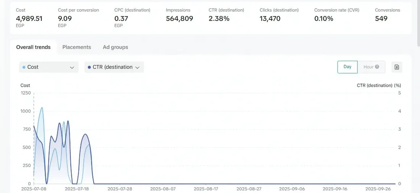Select the Overall trends tab

coord(33,47)
